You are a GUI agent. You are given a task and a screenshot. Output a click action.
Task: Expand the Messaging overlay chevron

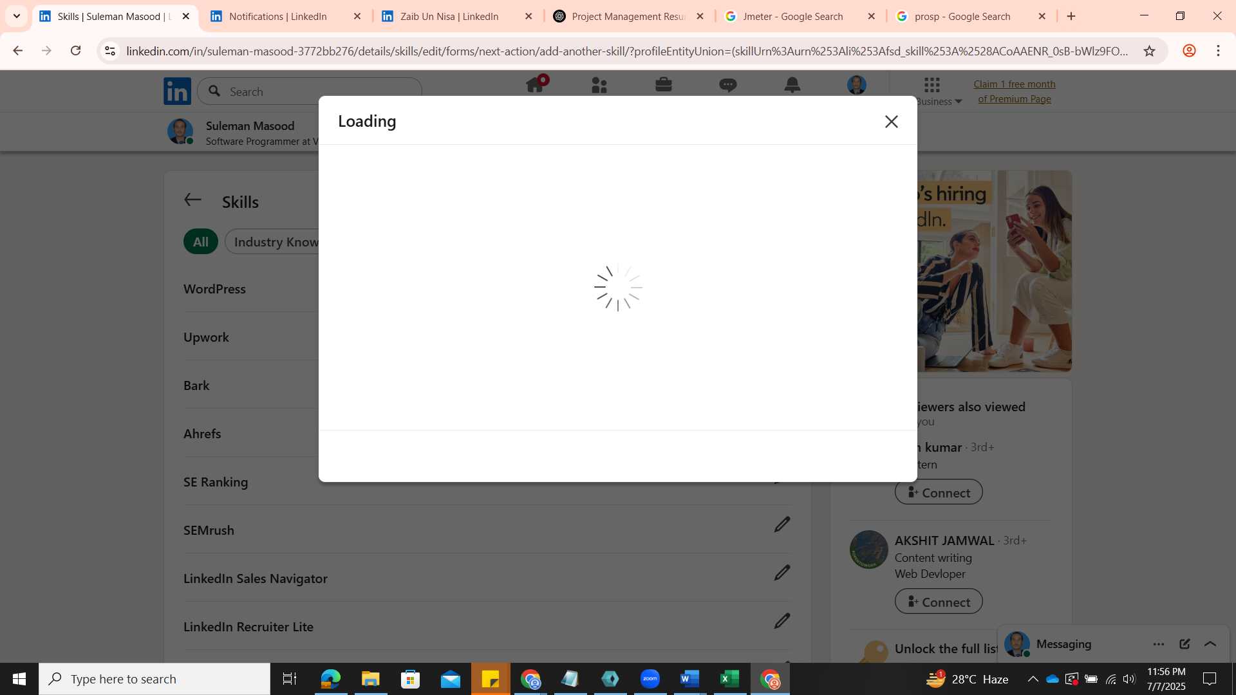pos(1210,644)
